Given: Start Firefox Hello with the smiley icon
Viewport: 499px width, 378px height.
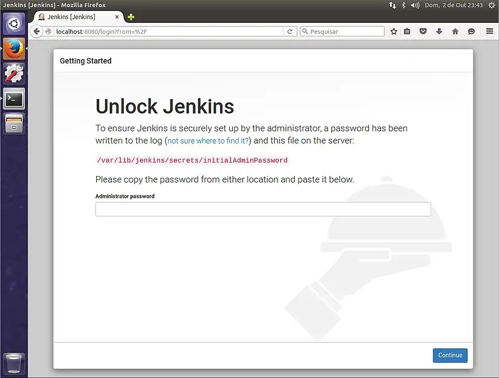Looking at the screenshot, I should 471,31.
